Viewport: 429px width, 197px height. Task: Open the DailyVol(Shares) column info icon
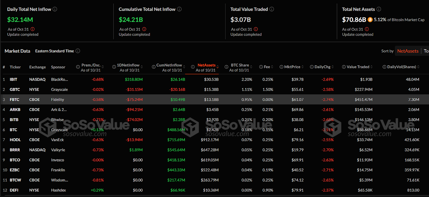384,67
